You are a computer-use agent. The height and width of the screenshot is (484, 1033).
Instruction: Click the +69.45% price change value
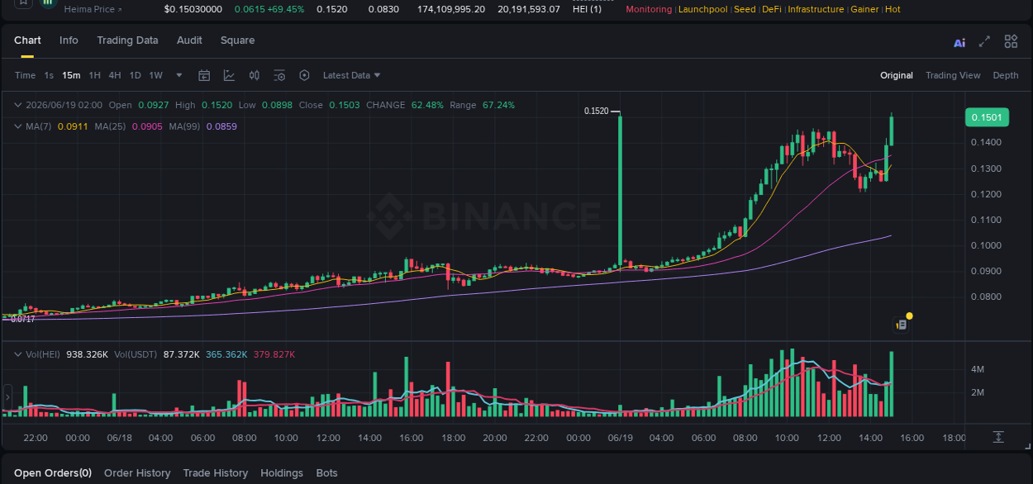(x=285, y=9)
